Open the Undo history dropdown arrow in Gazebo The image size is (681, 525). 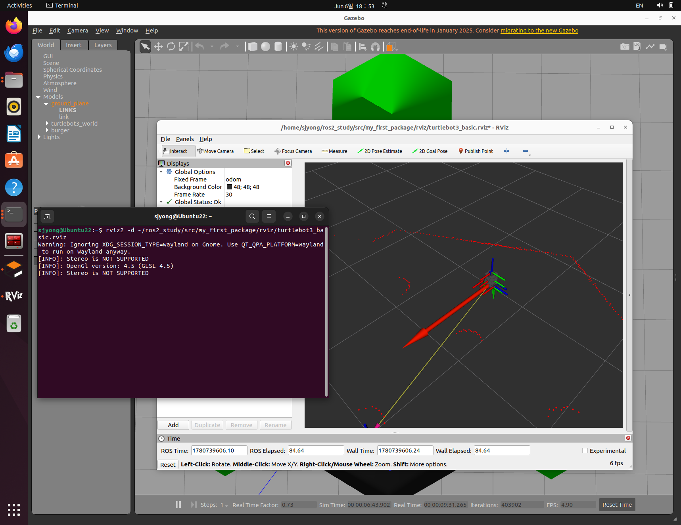[212, 47]
